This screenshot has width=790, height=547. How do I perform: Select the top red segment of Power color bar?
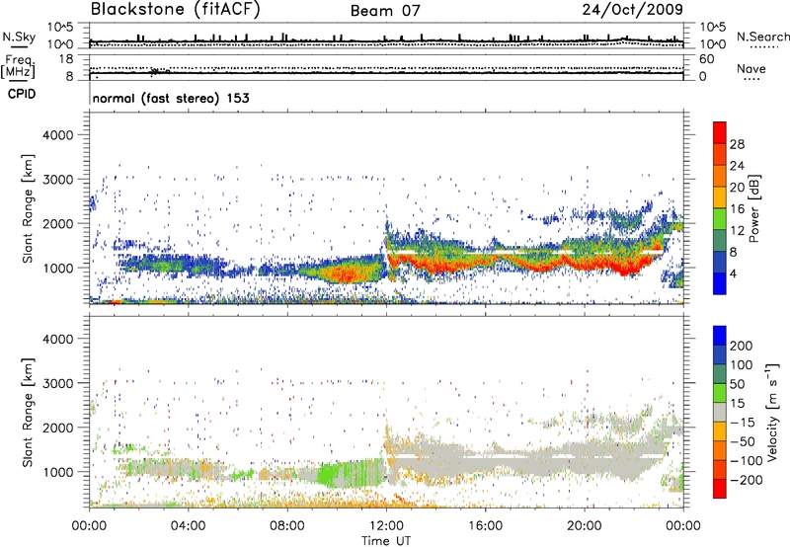[x=720, y=133]
